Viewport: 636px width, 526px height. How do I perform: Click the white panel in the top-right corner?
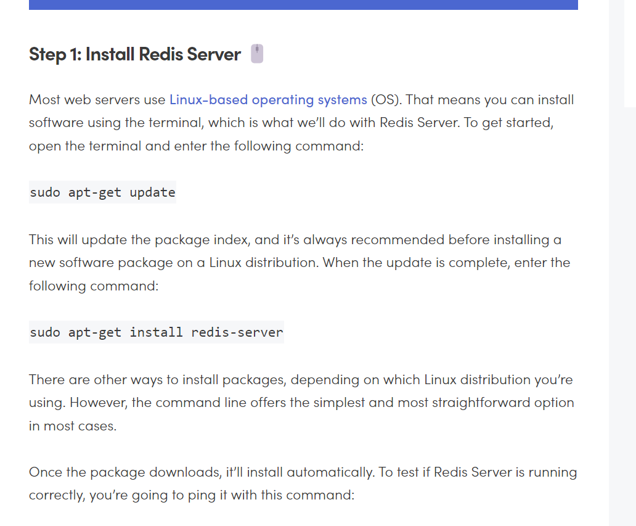pyautogui.click(x=630, y=53)
